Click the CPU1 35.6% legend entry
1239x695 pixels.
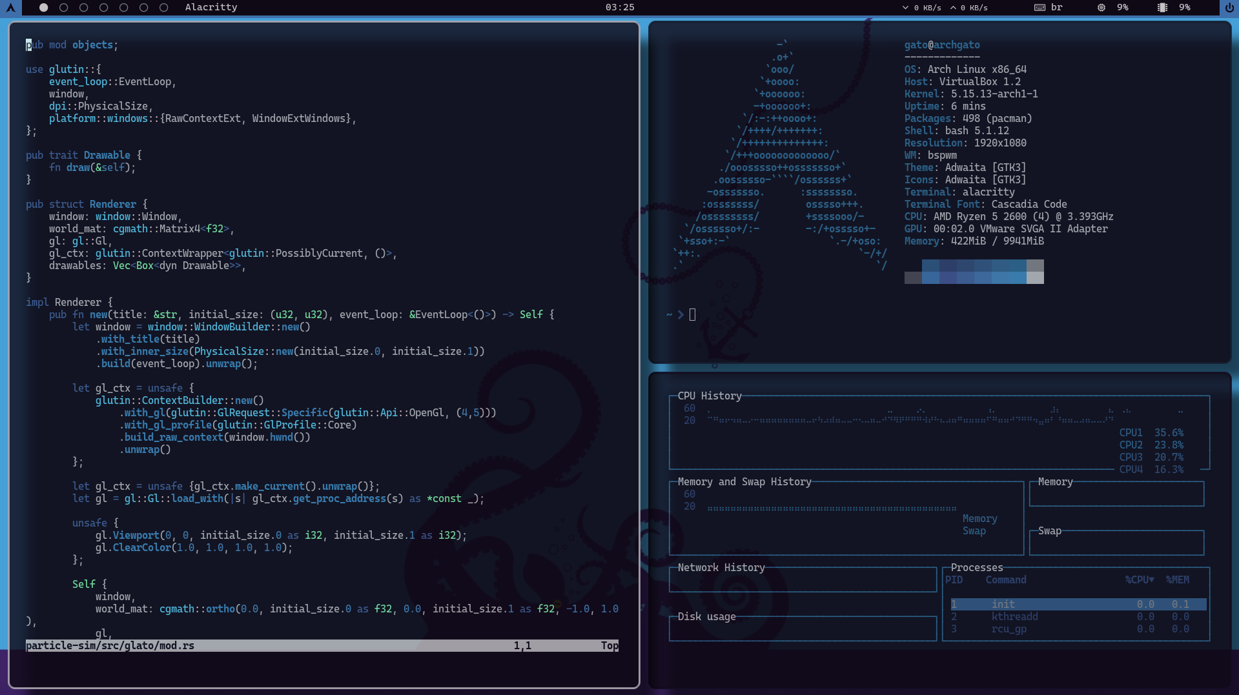click(x=1151, y=432)
